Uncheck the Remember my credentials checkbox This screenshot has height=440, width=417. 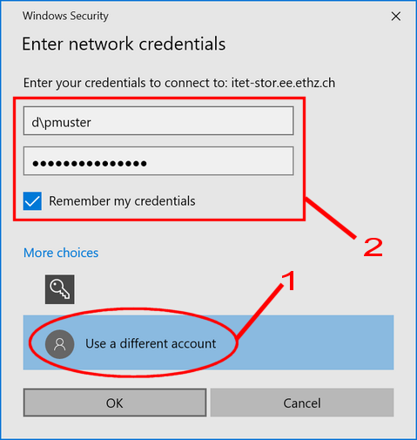point(32,200)
